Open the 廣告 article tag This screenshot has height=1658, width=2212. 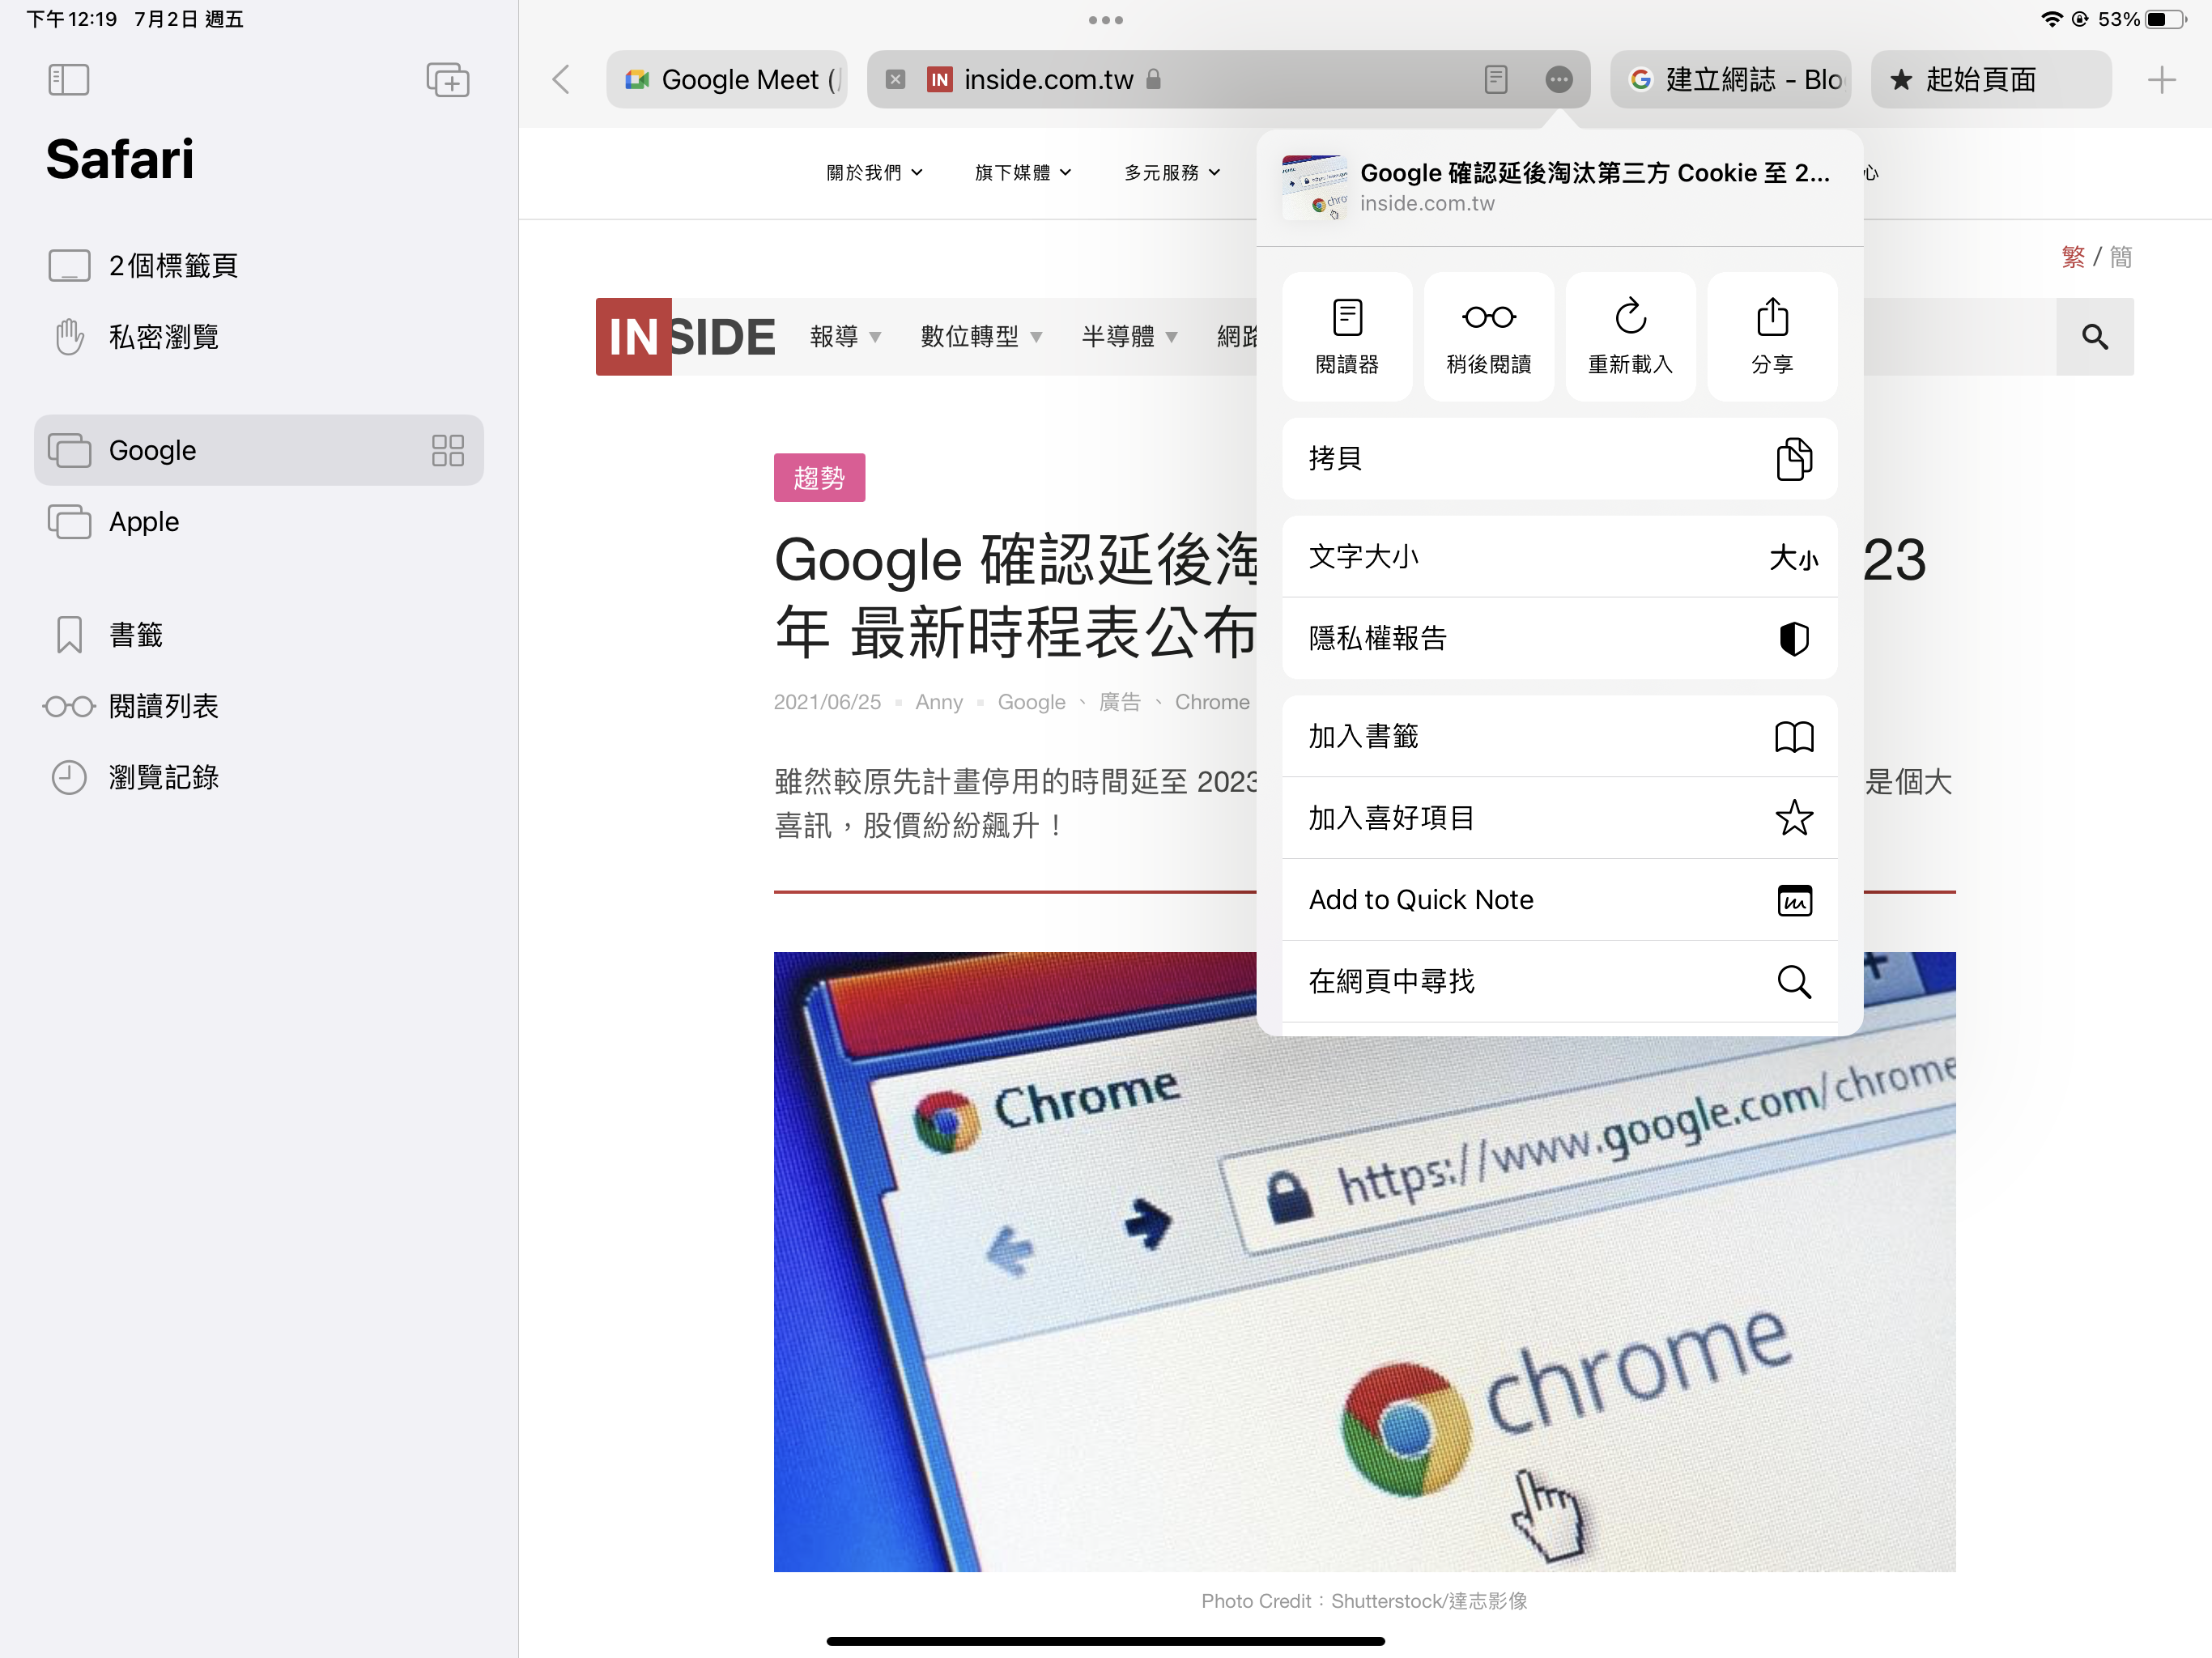(1119, 702)
